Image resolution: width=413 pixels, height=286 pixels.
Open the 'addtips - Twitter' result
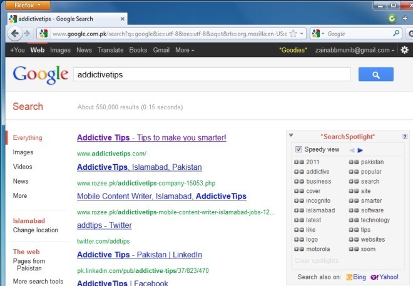pos(105,225)
